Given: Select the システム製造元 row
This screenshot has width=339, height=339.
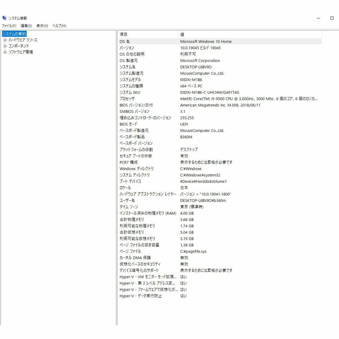Looking at the screenshot, I should pos(220,73).
